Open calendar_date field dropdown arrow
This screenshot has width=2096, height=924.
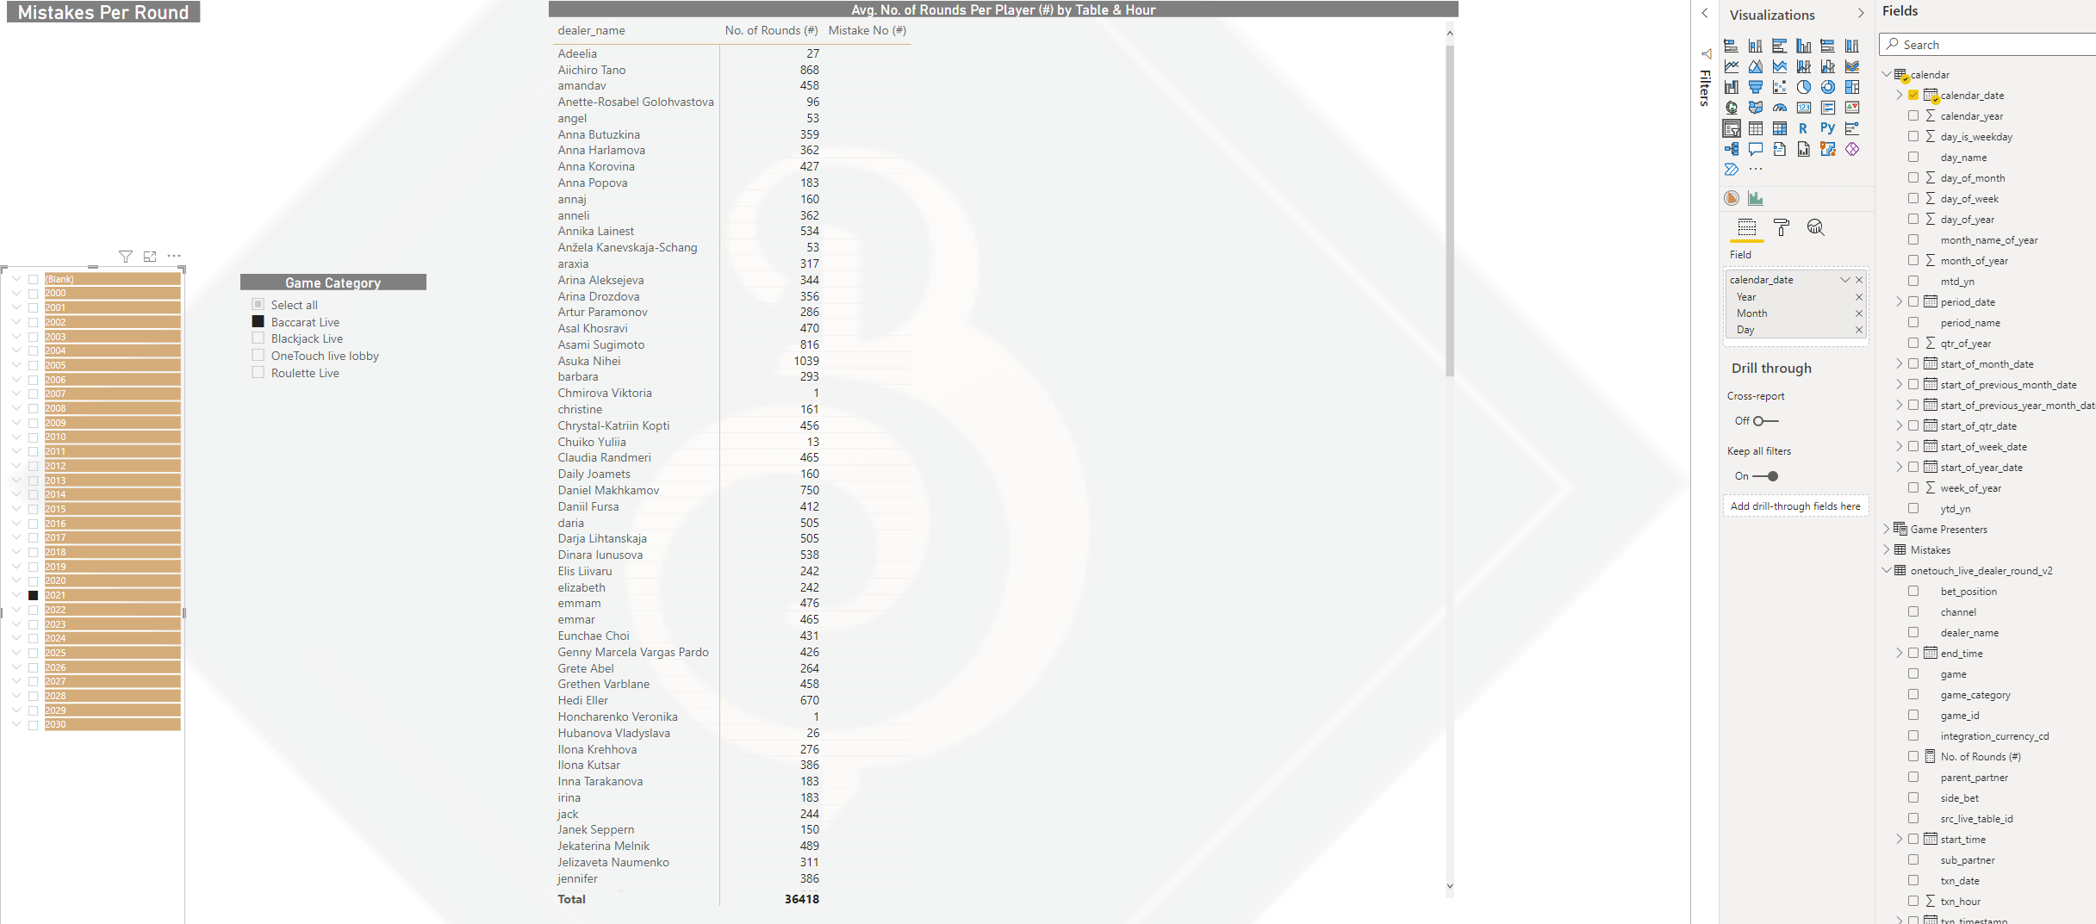1844,280
